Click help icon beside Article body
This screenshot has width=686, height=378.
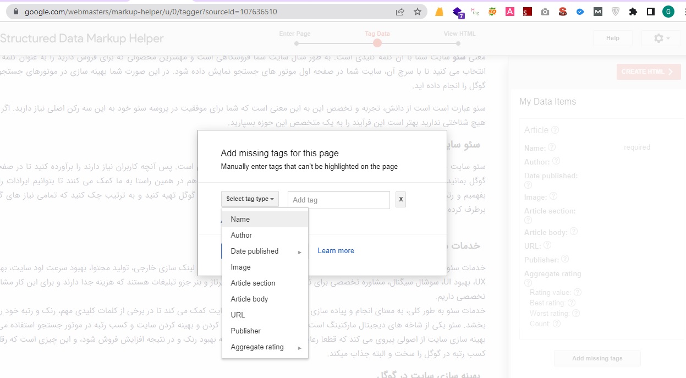[x=574, y=232]
